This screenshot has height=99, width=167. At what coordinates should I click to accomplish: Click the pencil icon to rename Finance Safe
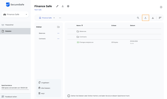[x=57, y=6]
